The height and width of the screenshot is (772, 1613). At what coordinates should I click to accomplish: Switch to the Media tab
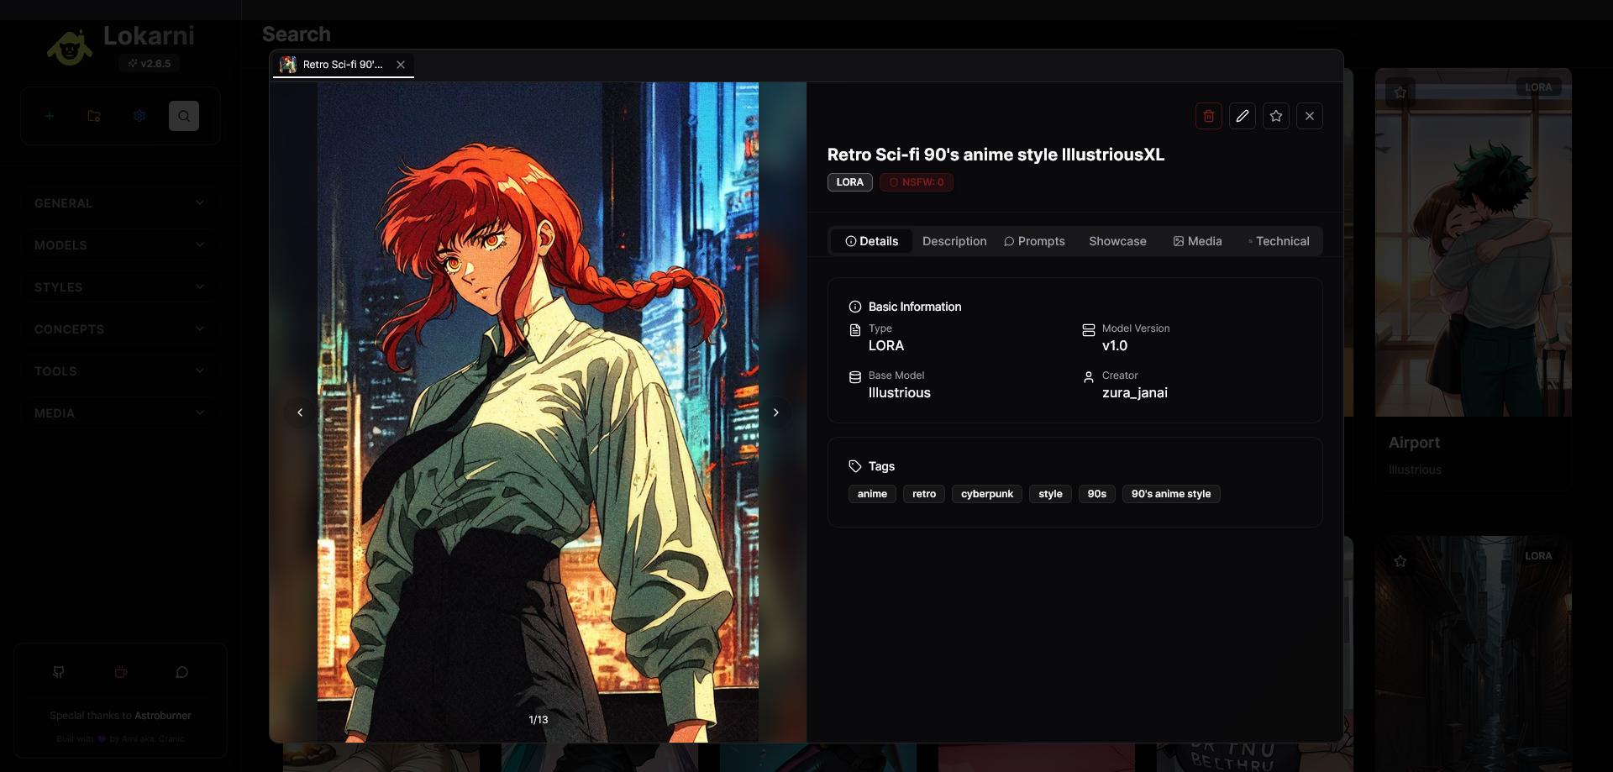(x=1197, y=241)
